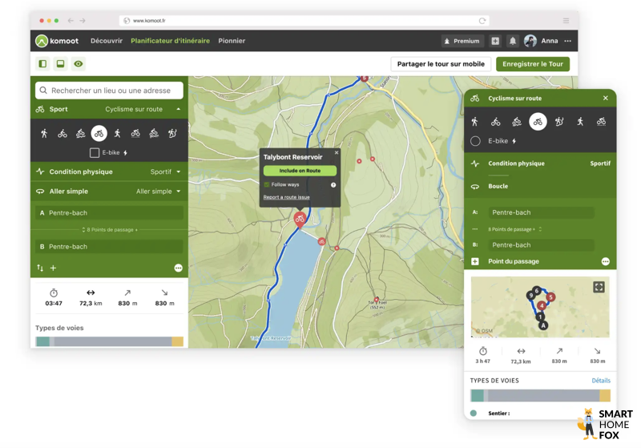The width and height of the screenshot is (641, 448).
Task: Enable the E-bike checkbox in left panel
Action: click(x=95, y=153)
